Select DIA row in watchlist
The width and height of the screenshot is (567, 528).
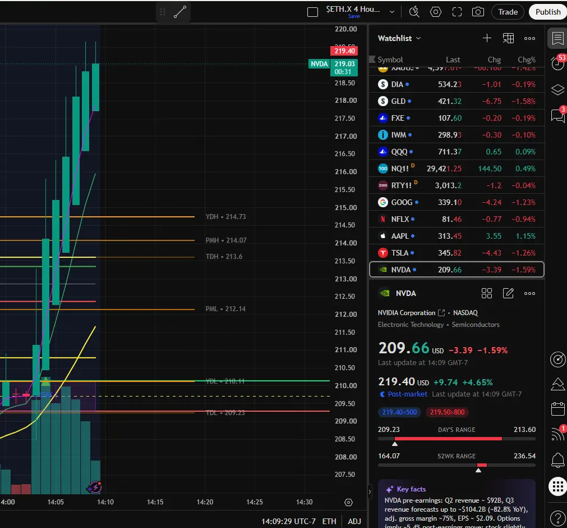pyautogui.click(x=457, y=84)
